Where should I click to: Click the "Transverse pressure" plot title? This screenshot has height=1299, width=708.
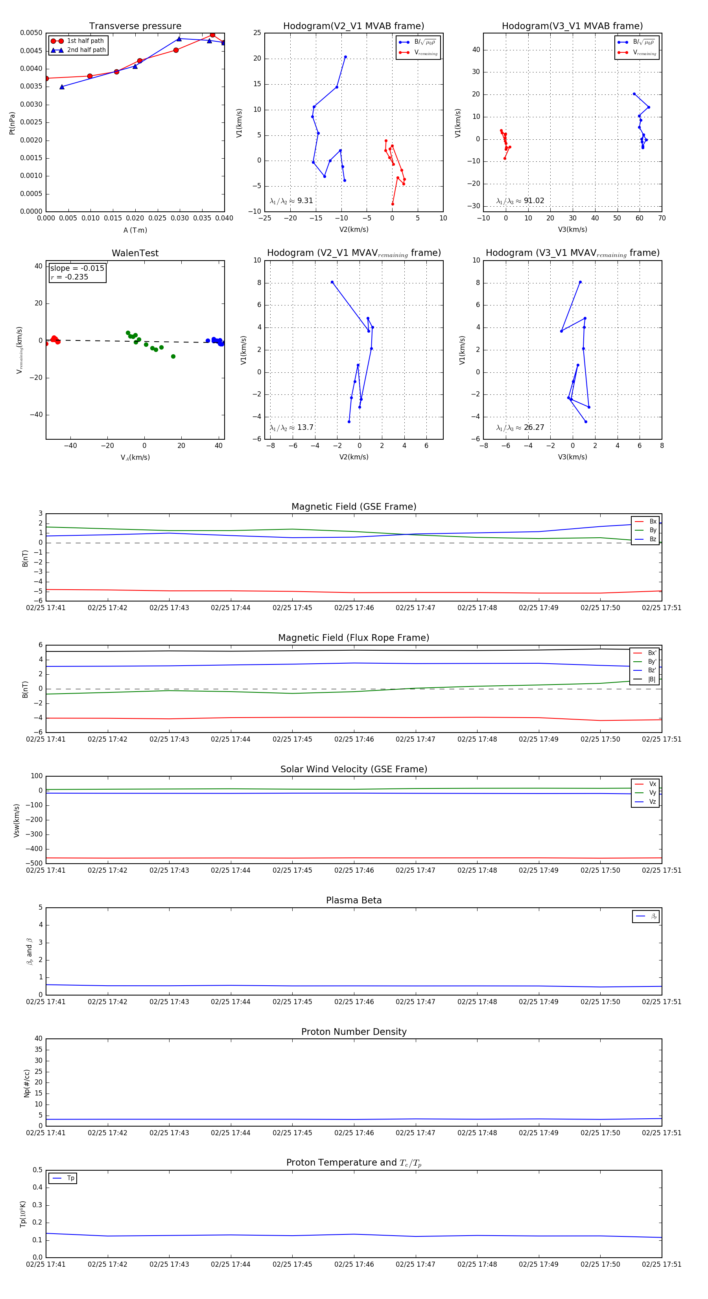[135, 26]
